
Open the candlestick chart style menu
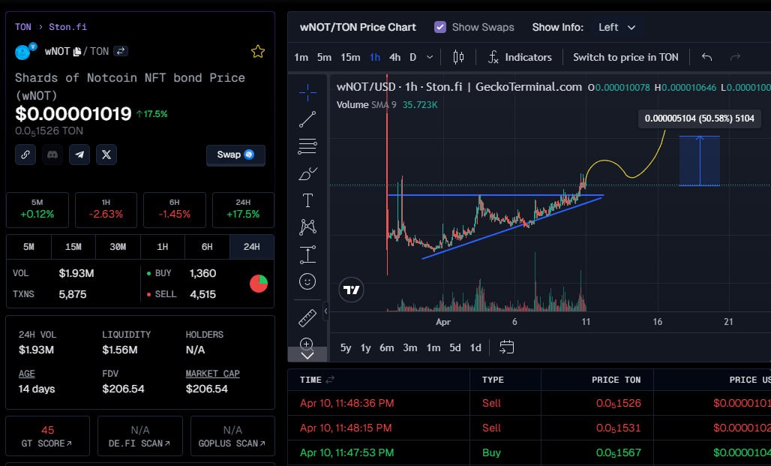(458, 57)
